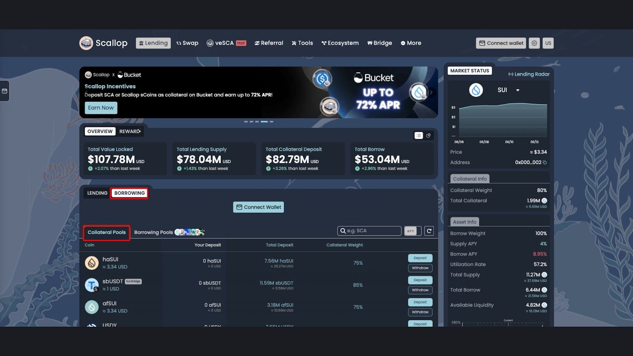
Task: Toggle the APY switch
Action: pos(413,231)
